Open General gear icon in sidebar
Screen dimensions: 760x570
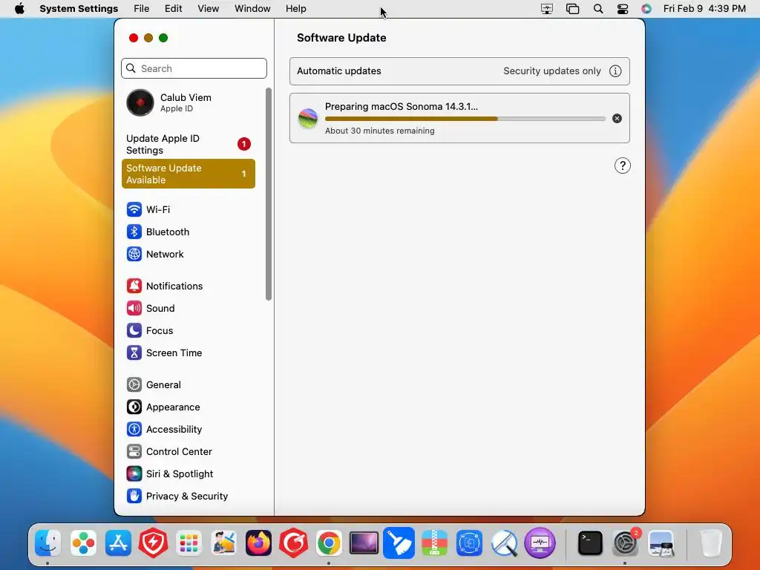pos(134,385)
